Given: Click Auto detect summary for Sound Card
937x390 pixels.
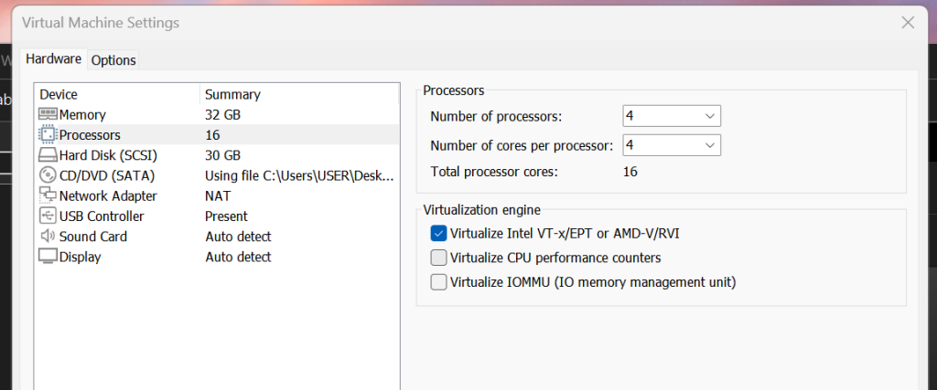Looking at the screenshot, I should (x=239, y=237).
